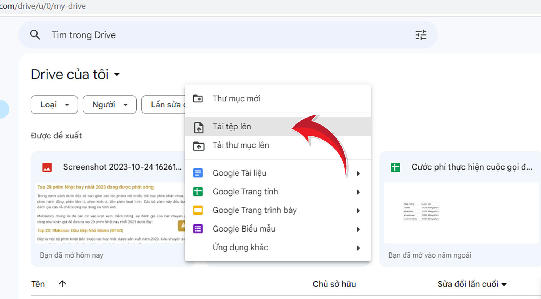This screenshot has width=541, height=299.
Task: Focus the Tìm trong Drive search field
Action: click(228, 35)
